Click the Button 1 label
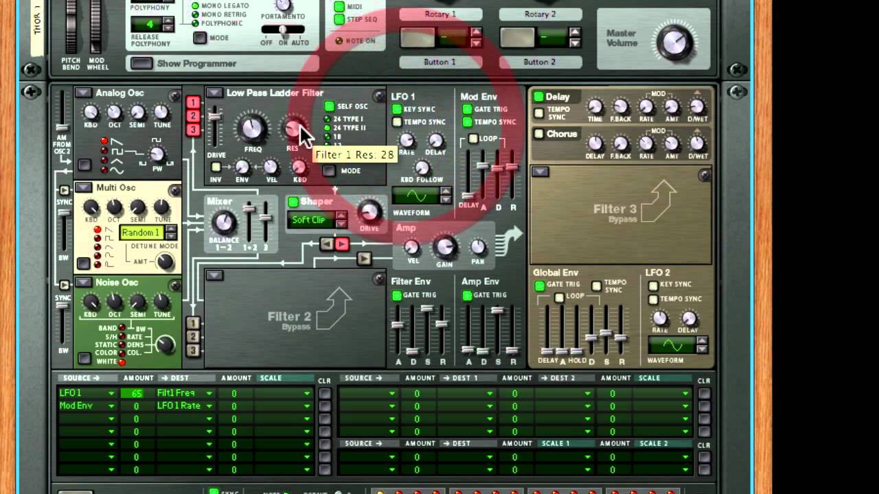Image resolution: width=879 pixels, height=494 pixels. point(439,62)
